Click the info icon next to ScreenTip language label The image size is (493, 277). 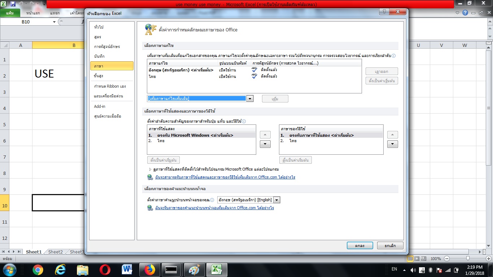click(x=213, y=200)
